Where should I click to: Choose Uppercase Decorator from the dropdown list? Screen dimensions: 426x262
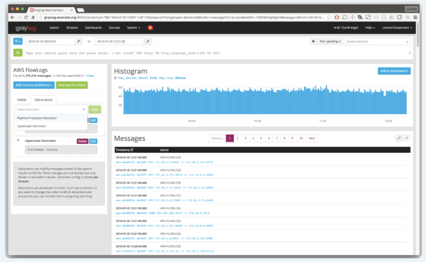coord(51,126)
